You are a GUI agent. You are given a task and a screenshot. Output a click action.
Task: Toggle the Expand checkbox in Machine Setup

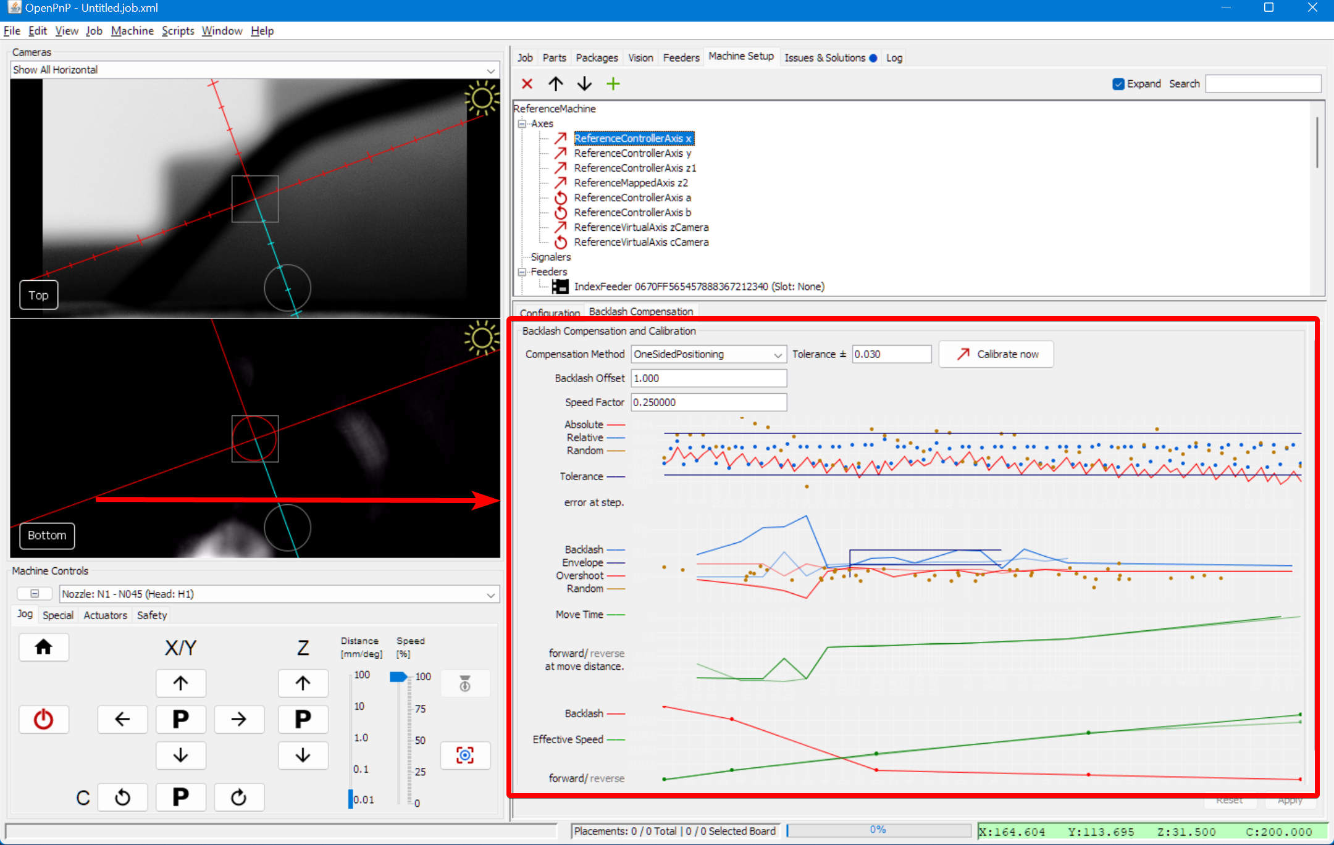[1118, 83]
